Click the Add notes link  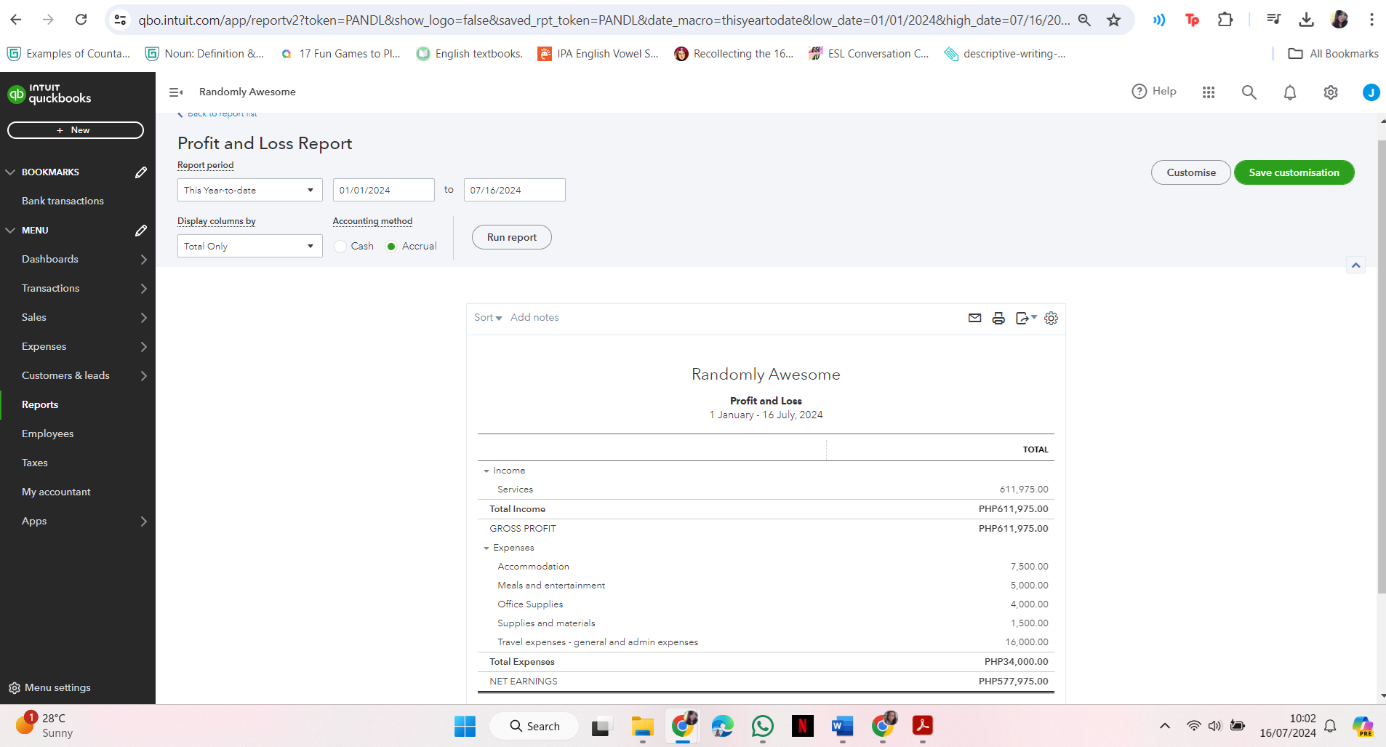(534, 318)
